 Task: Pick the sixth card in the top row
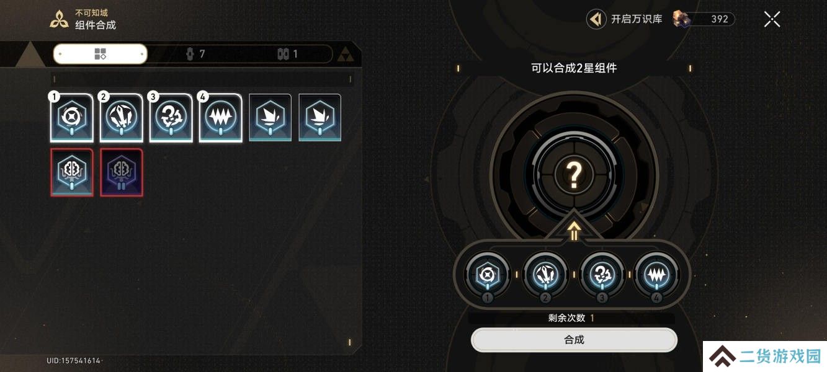pos(320,118)
